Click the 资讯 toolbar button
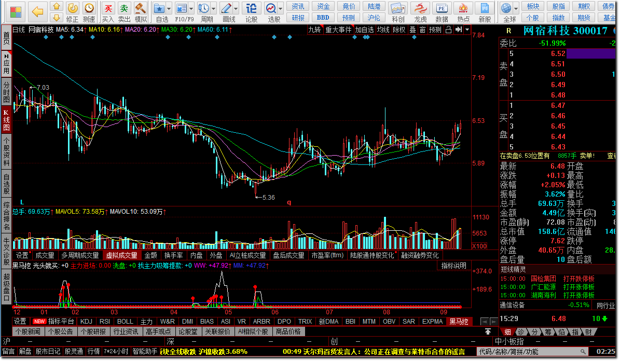Viewport: 620px width, 361px height. [x=298, y=6]
